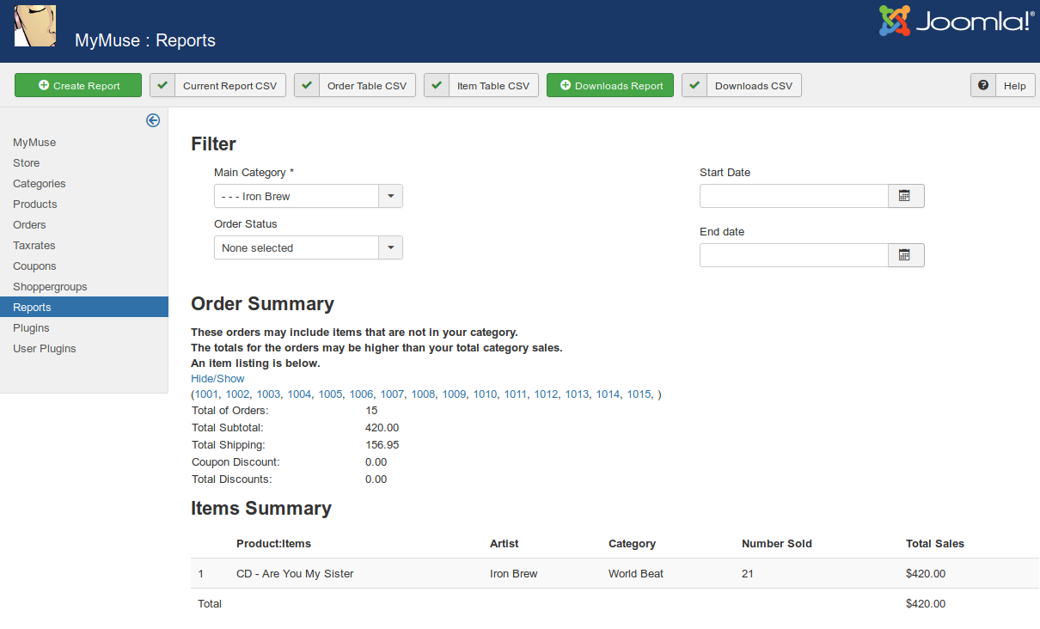Click the green checkmark beside Current Report CSV
This screenshot has height=629, width=1040.
coord(162,85)
